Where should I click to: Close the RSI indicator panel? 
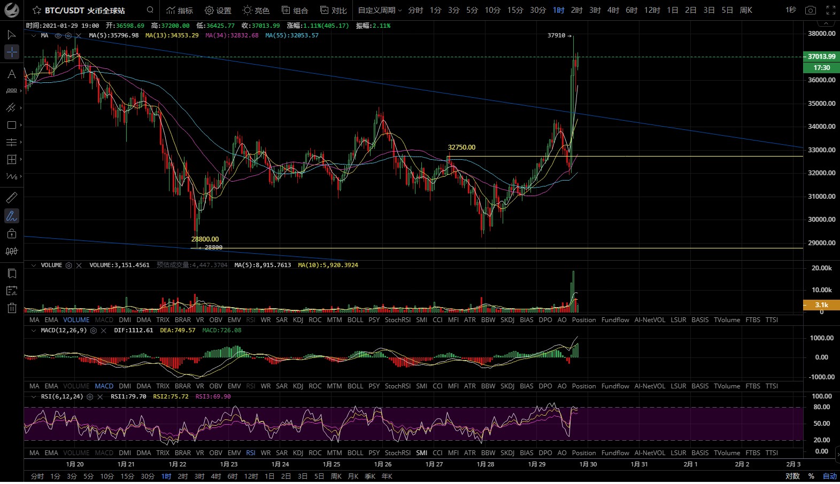(100, 397)
